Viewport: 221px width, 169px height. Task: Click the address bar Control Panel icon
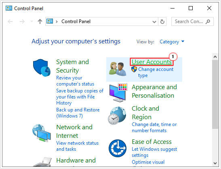(50, 21)
